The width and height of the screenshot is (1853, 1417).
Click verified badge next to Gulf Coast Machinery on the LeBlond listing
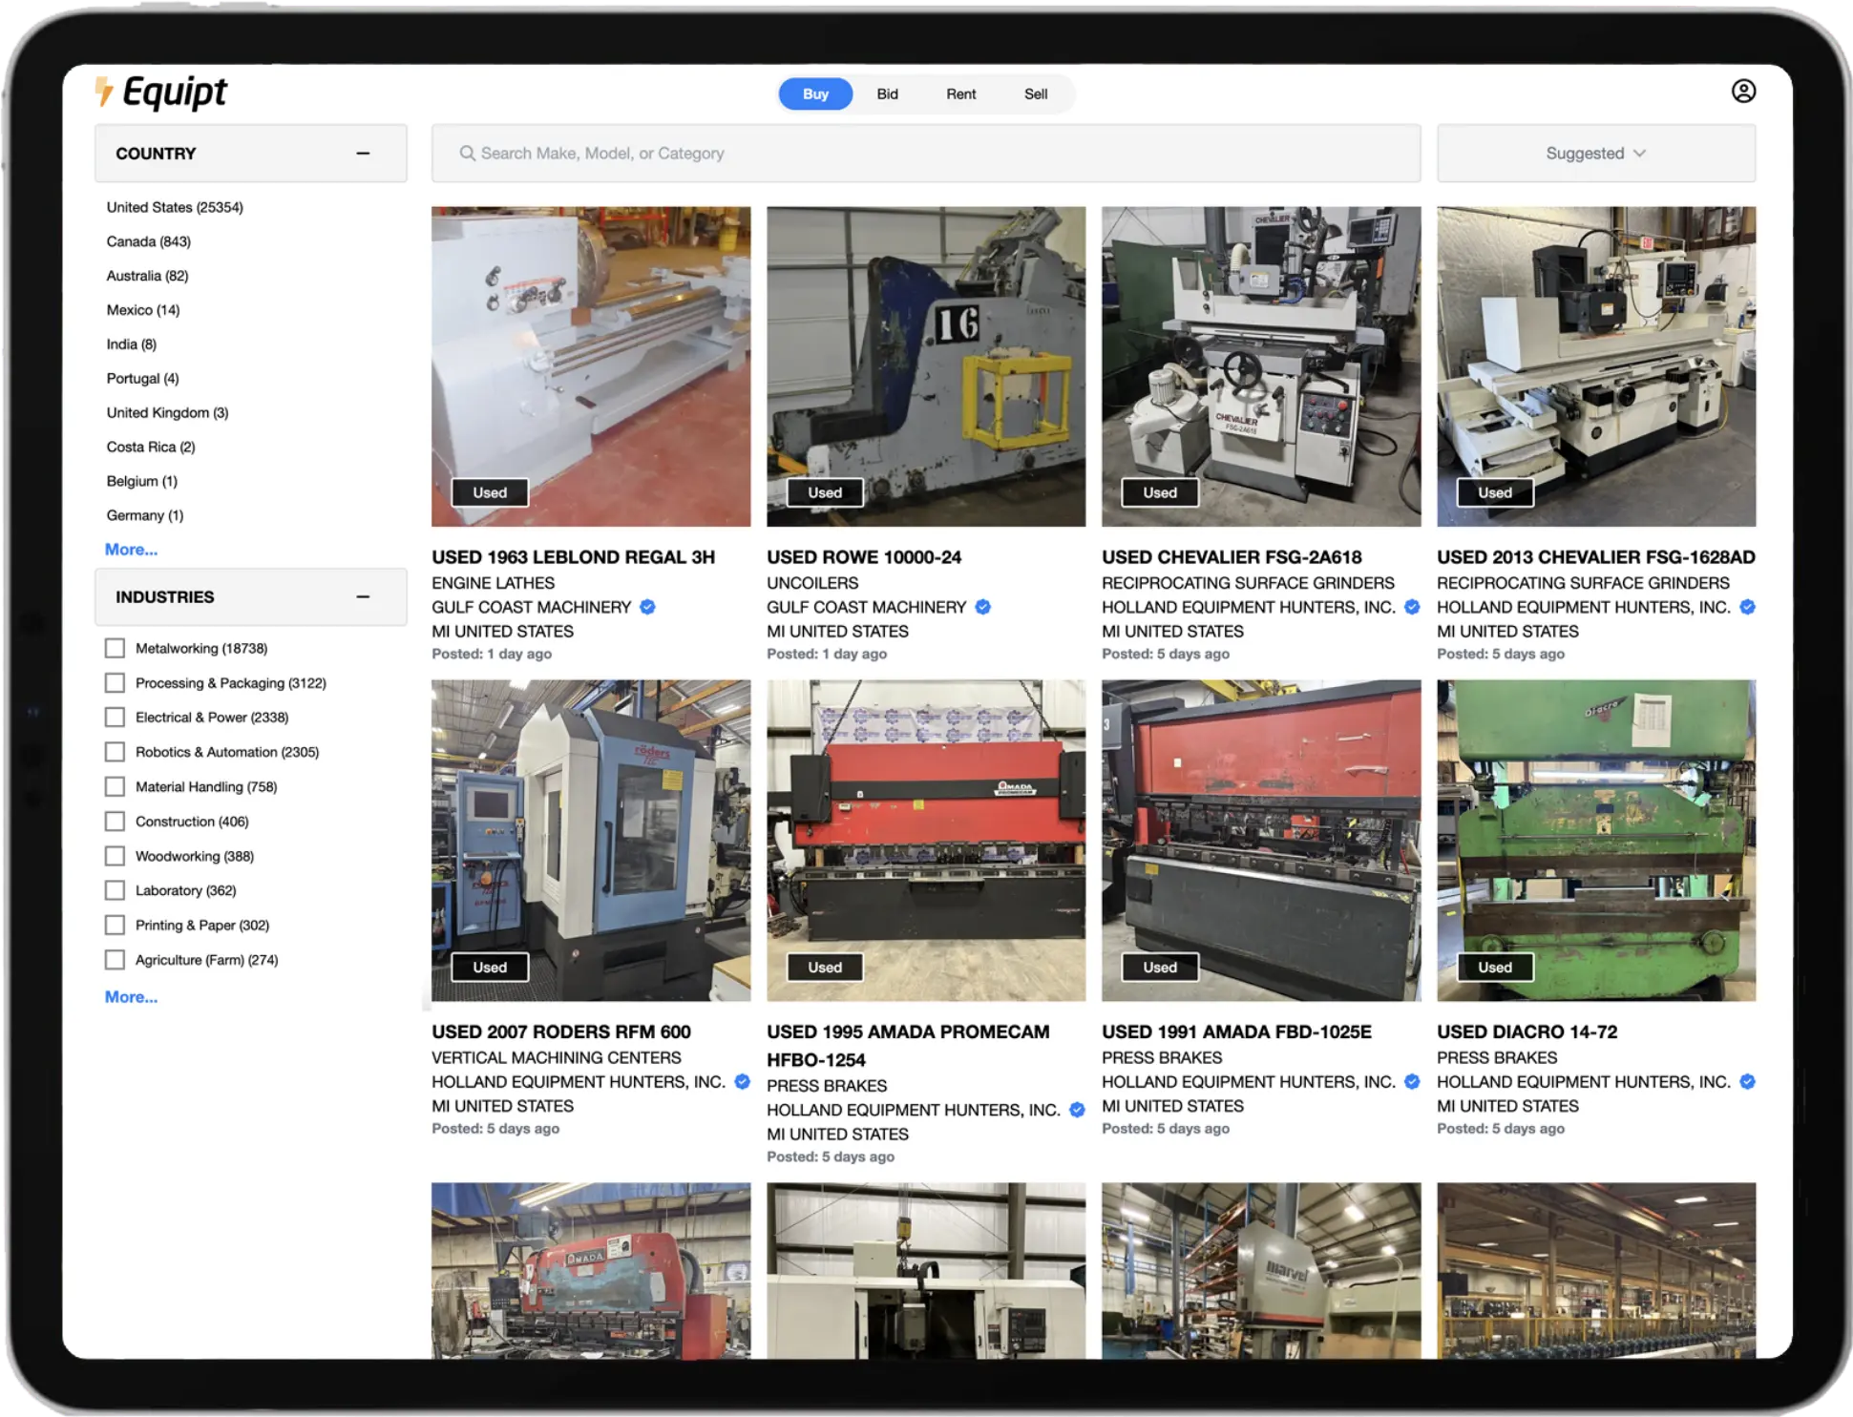click(x=647, y=607)
